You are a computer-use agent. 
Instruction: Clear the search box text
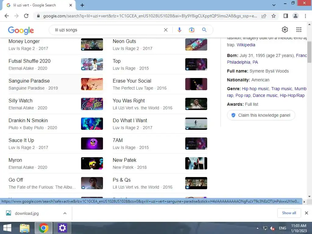pos(165,30)
